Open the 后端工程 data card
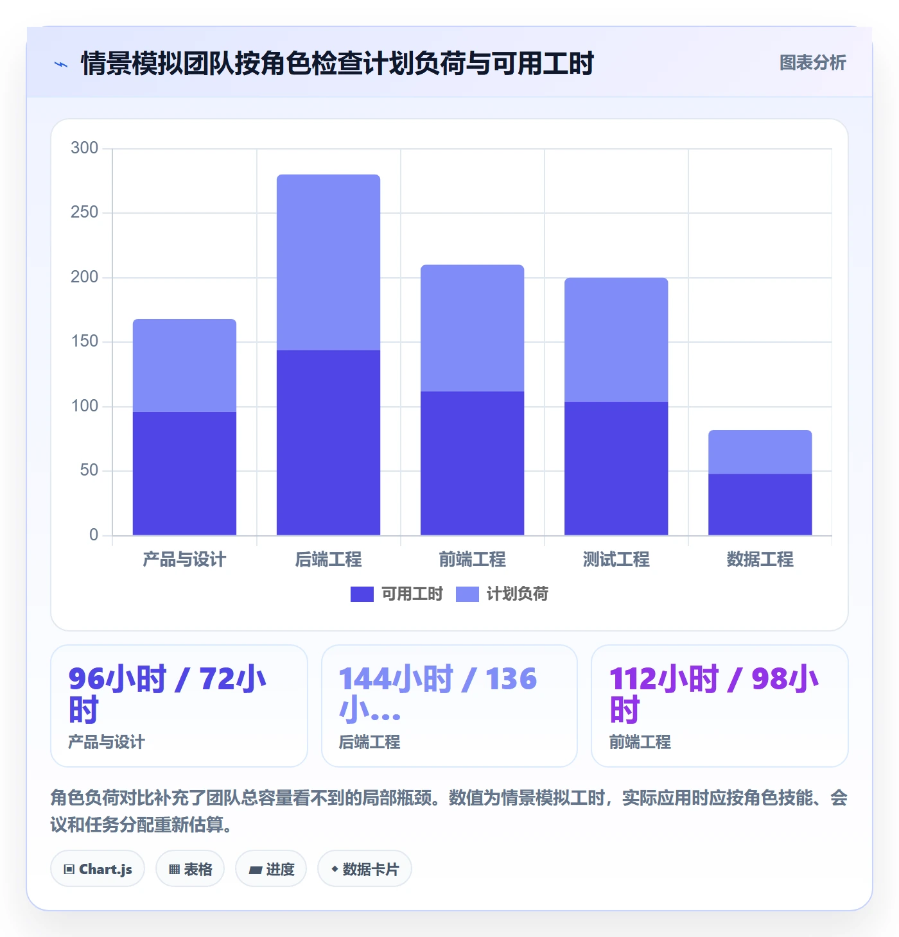This screenshot has height=937, width=899. 449,706
